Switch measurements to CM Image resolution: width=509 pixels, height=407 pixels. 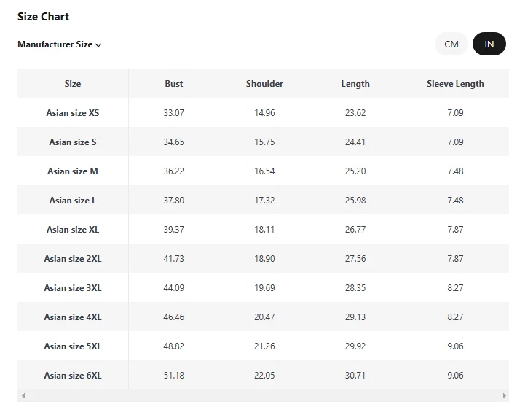point(451,44)
